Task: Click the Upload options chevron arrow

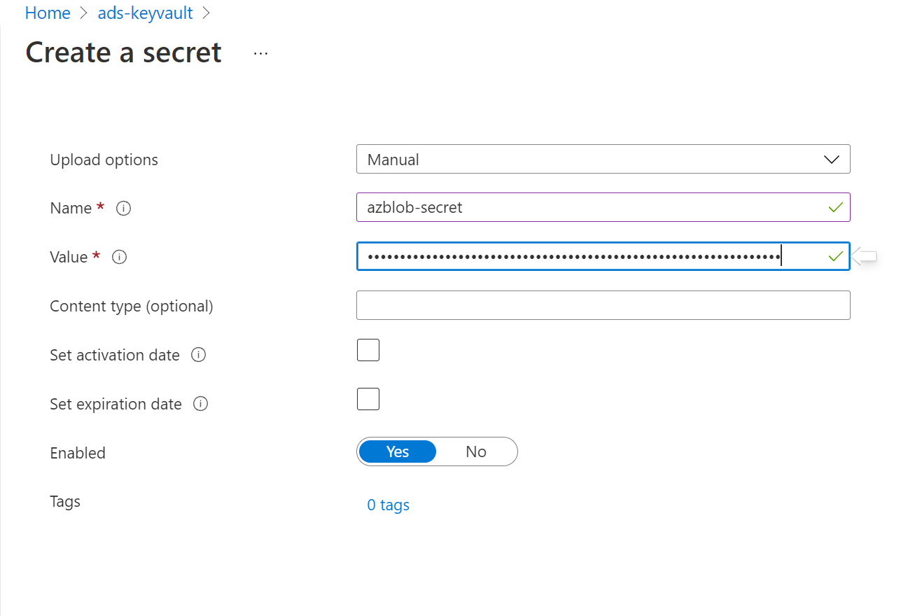Action: [x=832, y=160]
